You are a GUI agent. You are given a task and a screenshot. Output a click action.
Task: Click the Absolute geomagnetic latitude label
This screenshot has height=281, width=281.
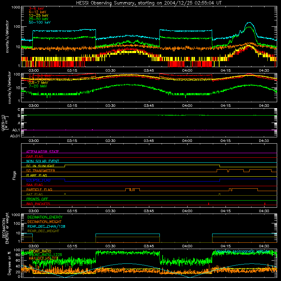pyautogui.click(x=243, y=251)
